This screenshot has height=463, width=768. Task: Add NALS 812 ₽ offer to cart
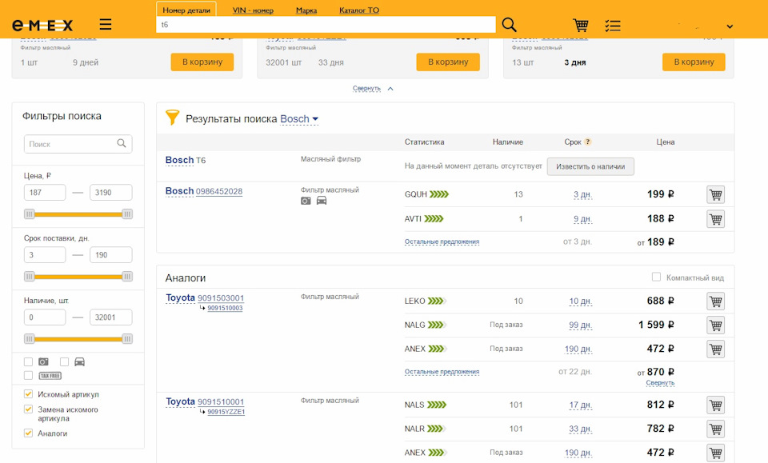[x=715, y=405]
